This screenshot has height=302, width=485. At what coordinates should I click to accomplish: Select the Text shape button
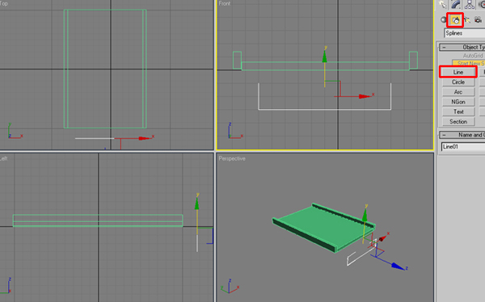click(458, 111)
